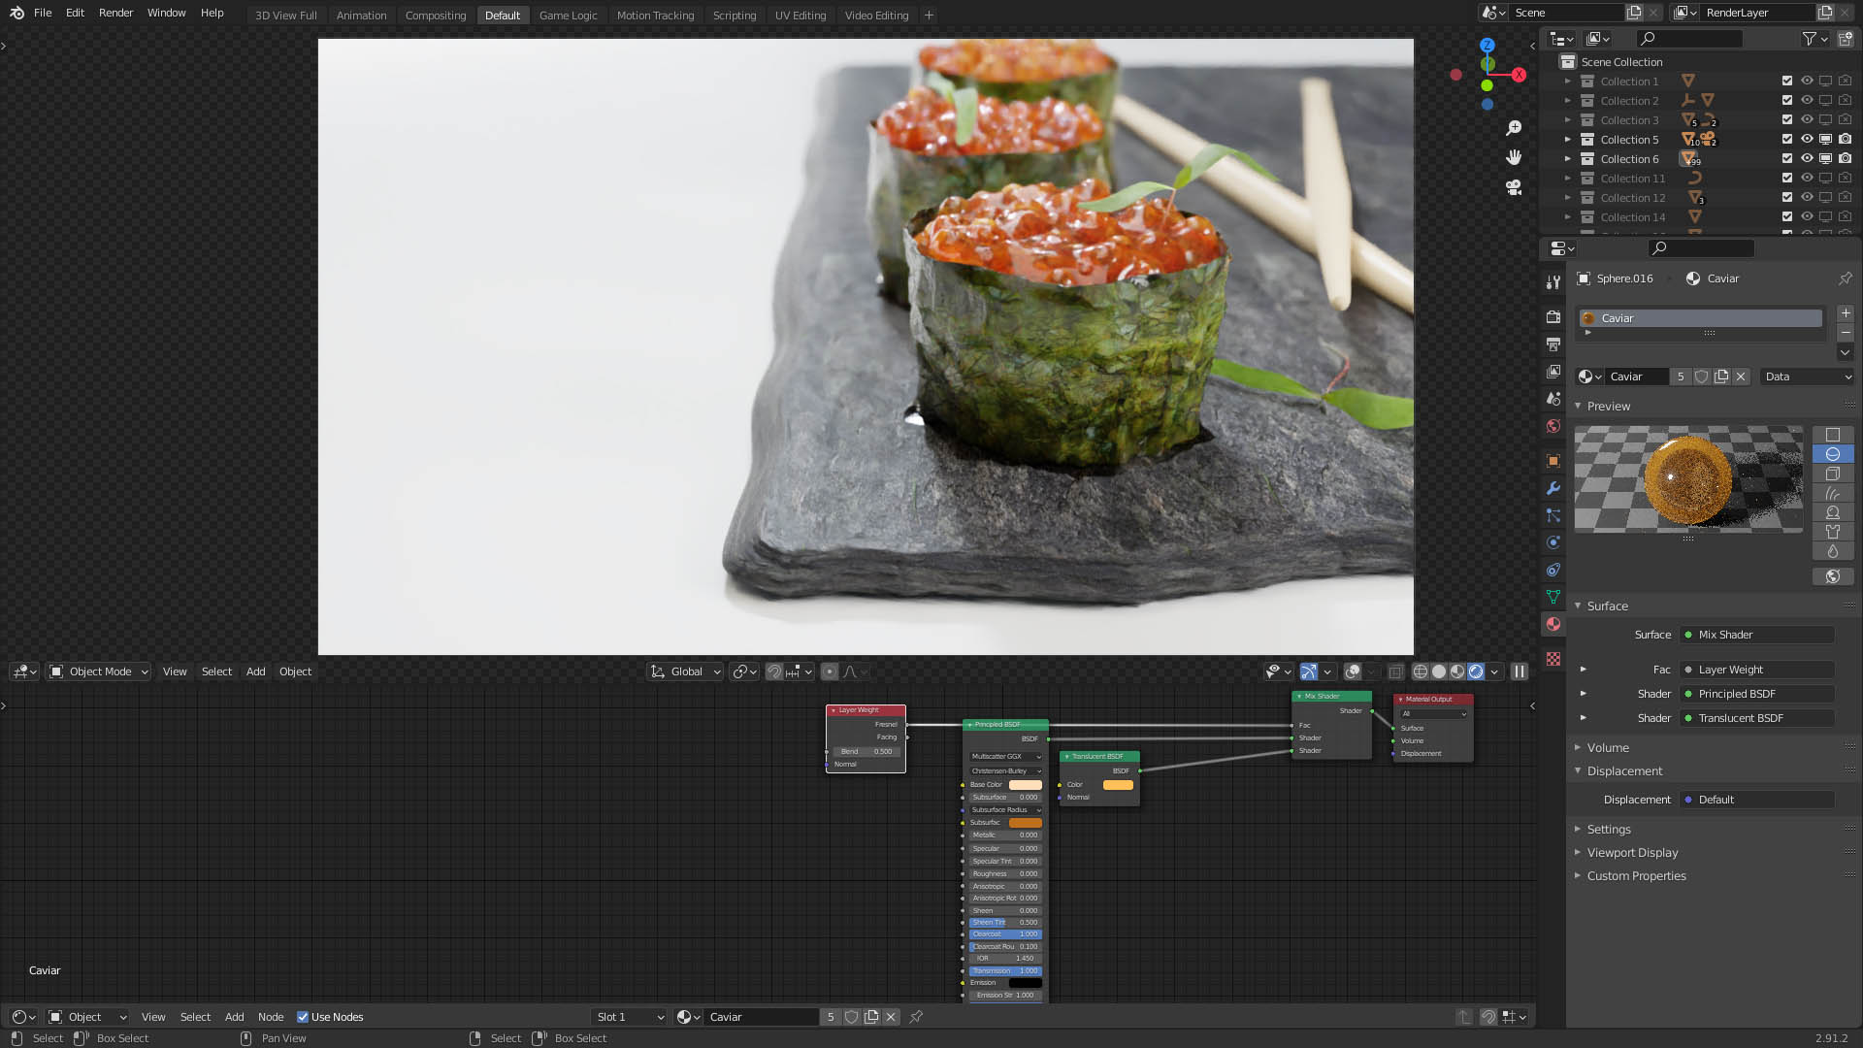
Task: Click the Caviar material name field
Action: pyautogui.click(x=1636, y=377)
